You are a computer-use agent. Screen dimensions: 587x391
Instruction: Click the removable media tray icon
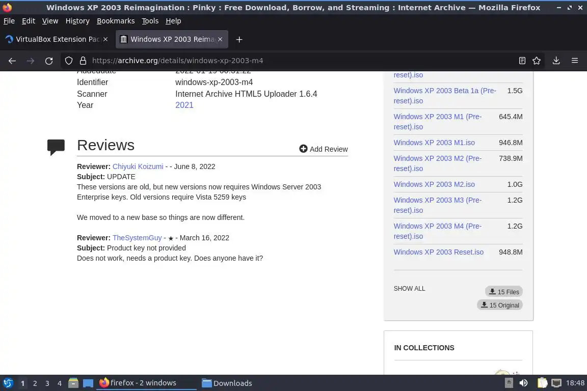coord(509,383)
